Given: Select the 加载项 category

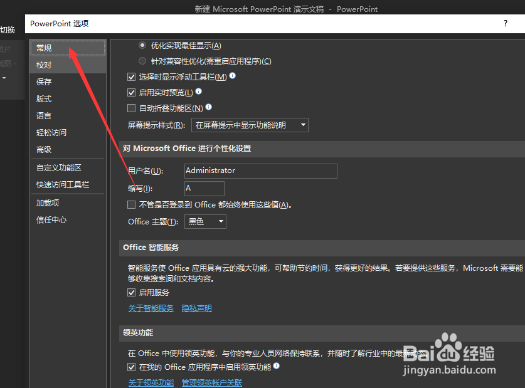Looking at the screenshot, I should (68, 202).
